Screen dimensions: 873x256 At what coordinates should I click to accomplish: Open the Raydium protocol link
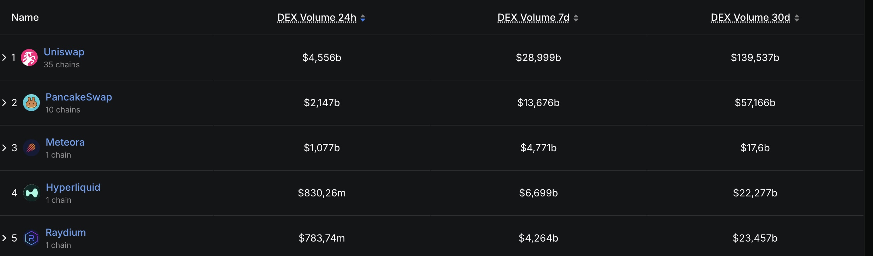(66, 232)
